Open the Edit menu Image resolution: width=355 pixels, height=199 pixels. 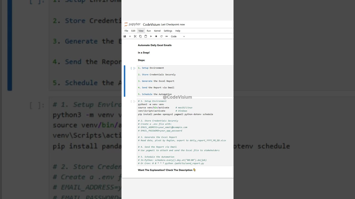(133, 31)
